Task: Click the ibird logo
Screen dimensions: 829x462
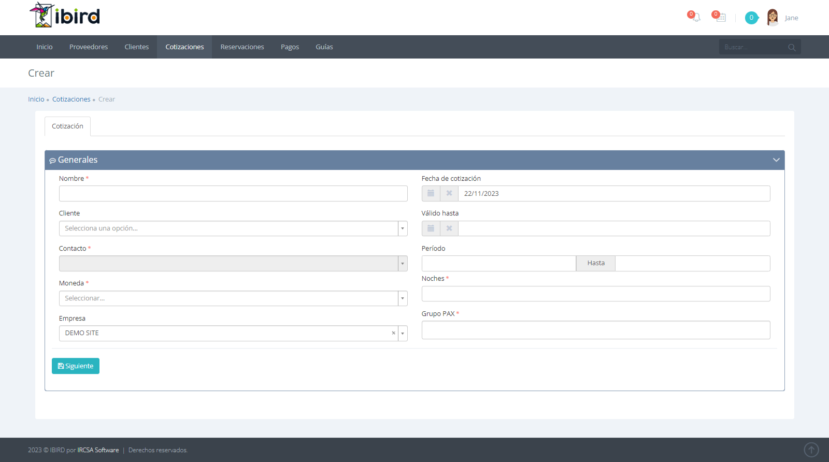Action: [x=65, y=15]
